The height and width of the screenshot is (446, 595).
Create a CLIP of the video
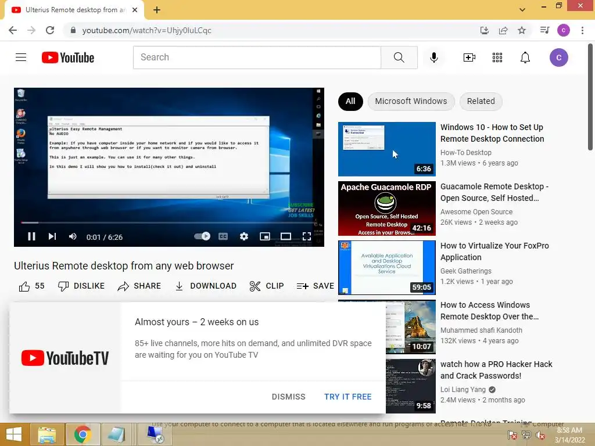point(267,286)
